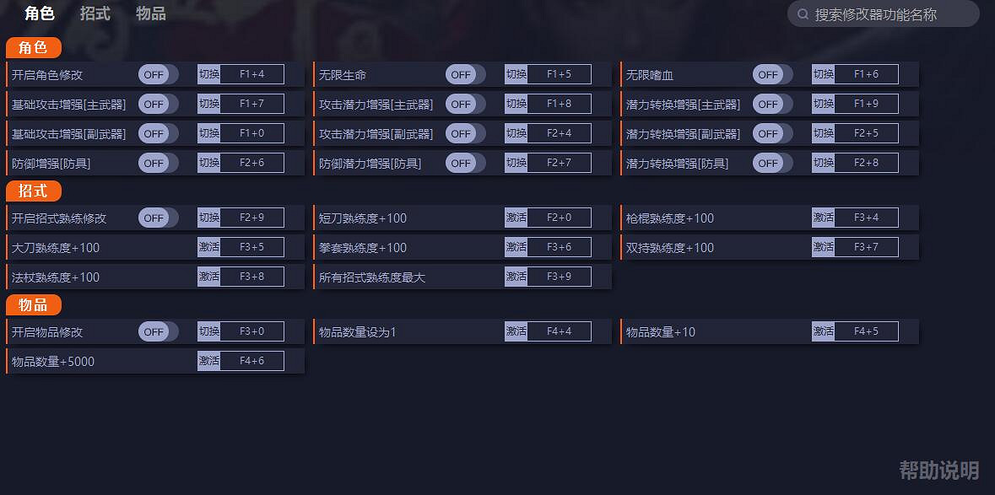Switch on 防御增强[防具] toggle
995x495 pixels.
tap(158, 163)
